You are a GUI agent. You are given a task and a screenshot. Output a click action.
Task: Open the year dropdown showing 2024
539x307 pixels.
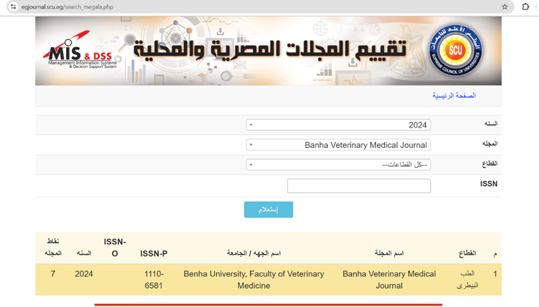[338, 125]
